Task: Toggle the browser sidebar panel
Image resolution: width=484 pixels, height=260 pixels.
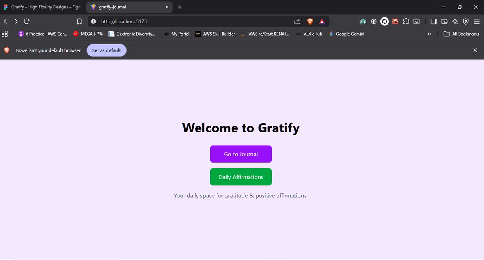Action: click(434, 21)
